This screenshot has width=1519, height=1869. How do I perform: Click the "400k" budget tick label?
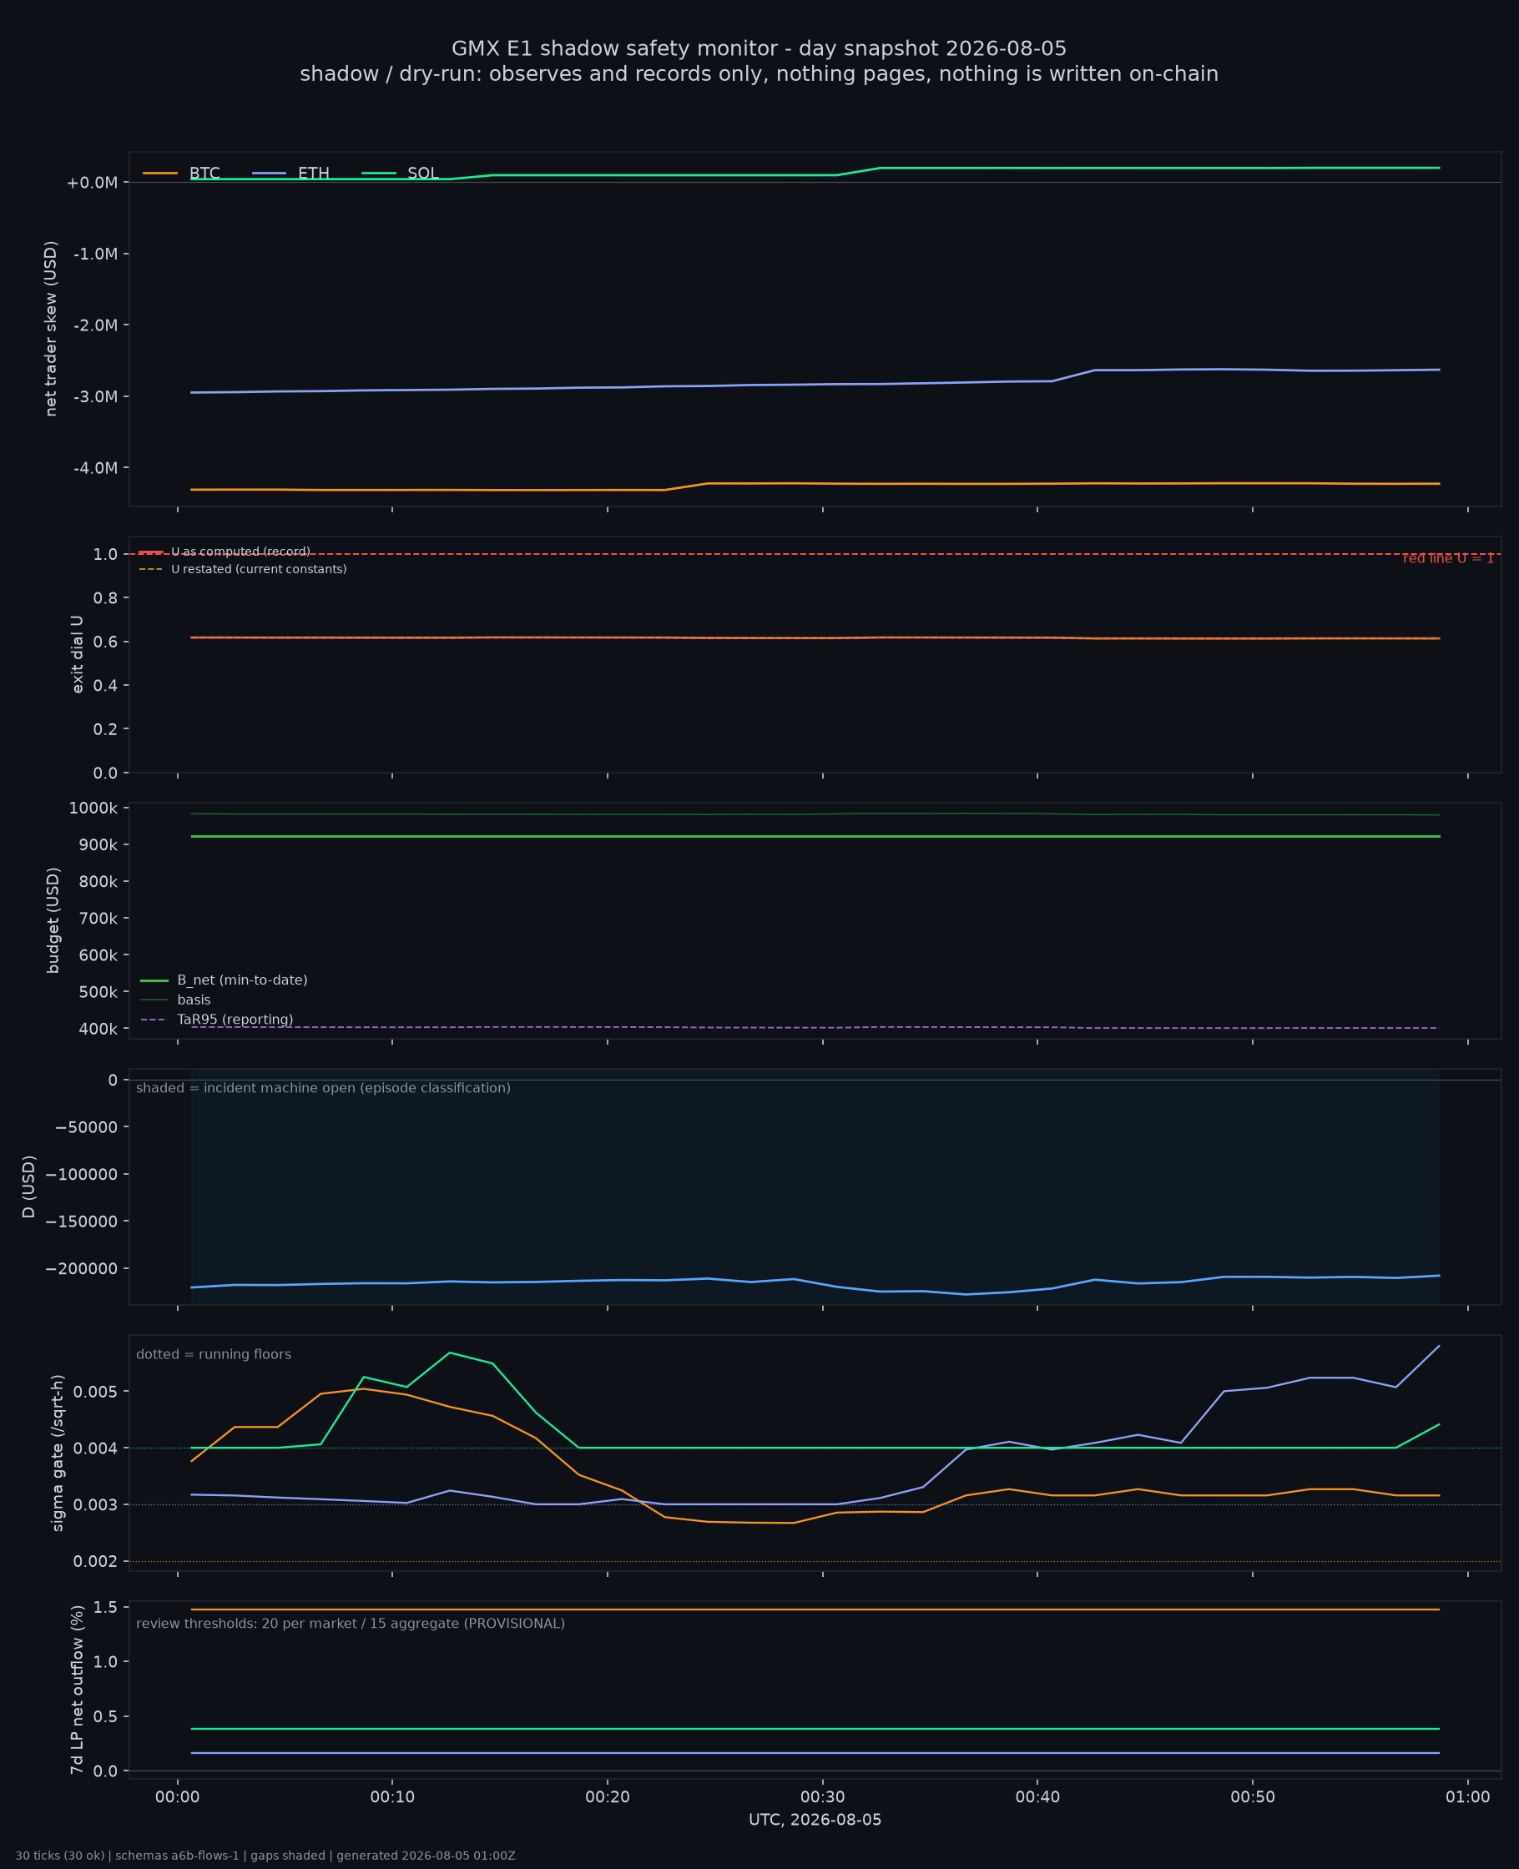click(x=98, y=1030)
